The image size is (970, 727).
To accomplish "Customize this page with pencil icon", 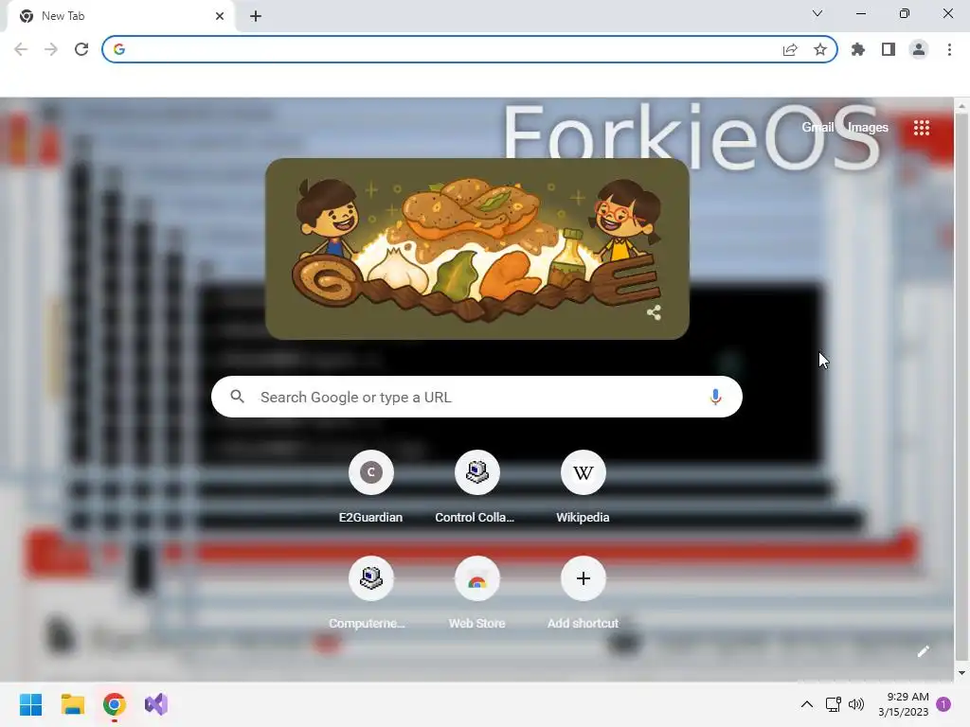I will (x=923, y=651).
